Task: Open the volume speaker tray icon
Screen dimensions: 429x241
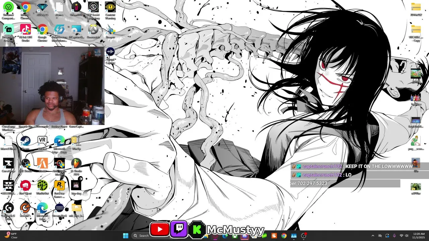Action: (407, 236)
